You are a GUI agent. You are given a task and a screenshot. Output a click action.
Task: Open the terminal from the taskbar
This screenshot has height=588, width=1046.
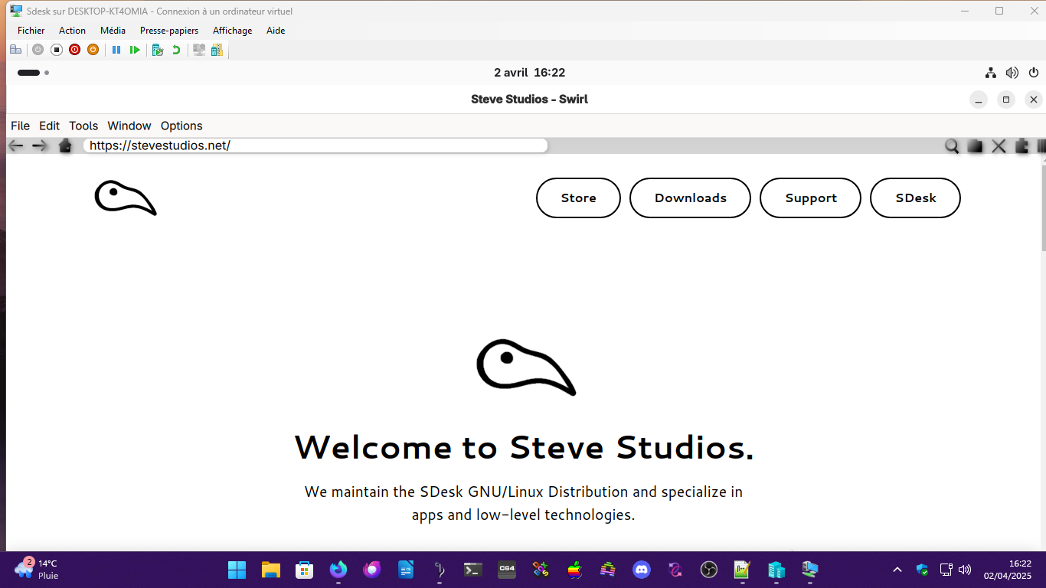[473, 570]
